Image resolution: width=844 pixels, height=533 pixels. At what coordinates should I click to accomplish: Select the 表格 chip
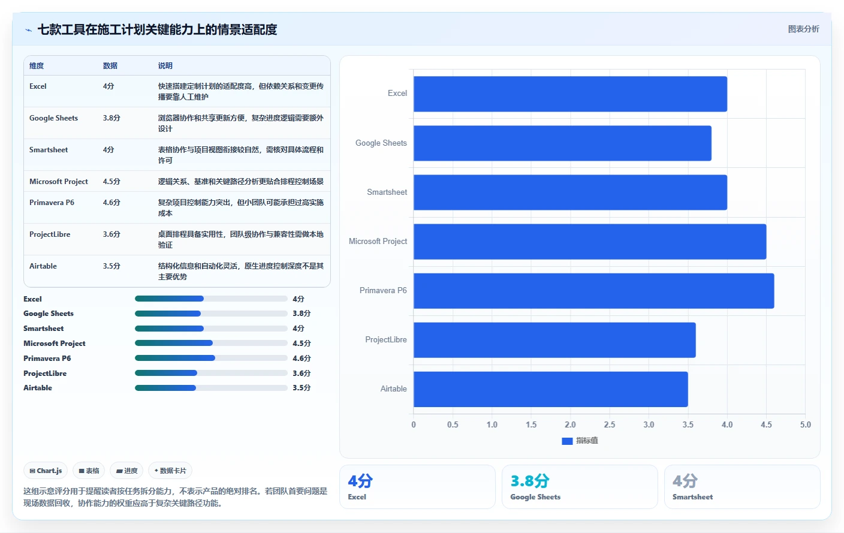click(89, 471)
